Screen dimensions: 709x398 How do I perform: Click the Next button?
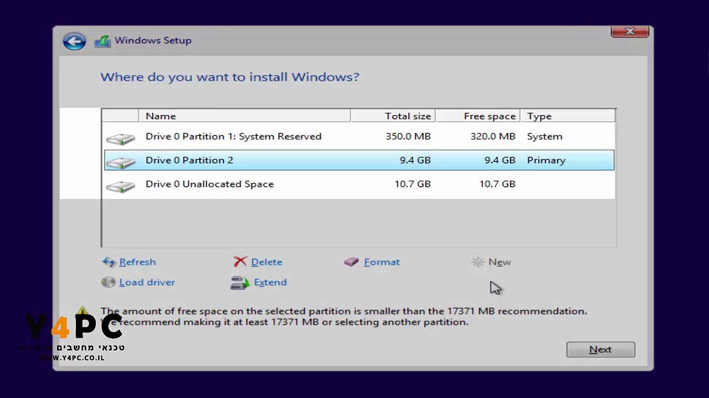click(600, 349)
